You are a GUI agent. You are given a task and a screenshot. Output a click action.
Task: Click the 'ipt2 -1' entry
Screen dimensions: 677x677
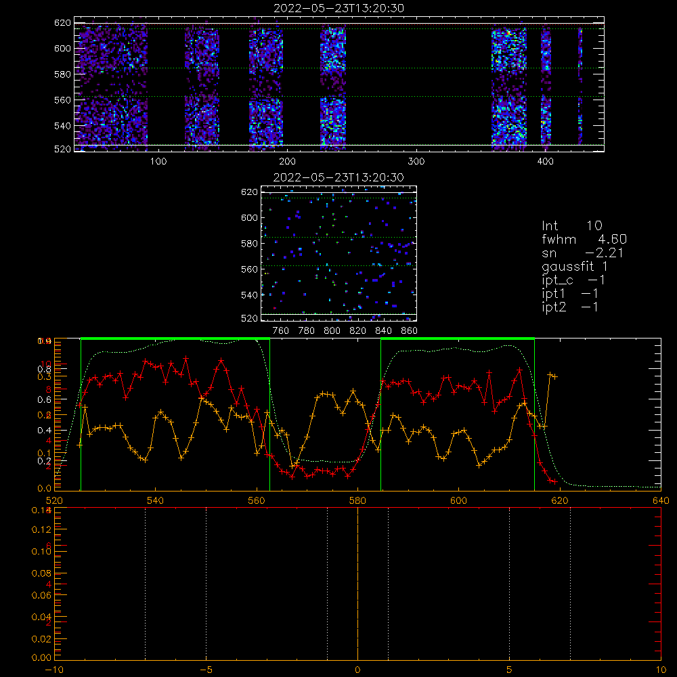(x=570, y=307)
